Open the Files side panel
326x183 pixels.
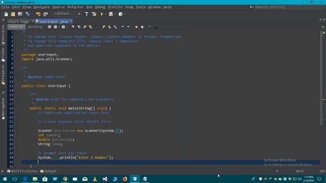3,54
